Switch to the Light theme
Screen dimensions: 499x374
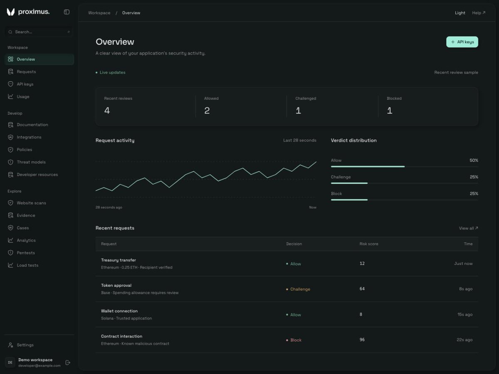tap(460, 13)
